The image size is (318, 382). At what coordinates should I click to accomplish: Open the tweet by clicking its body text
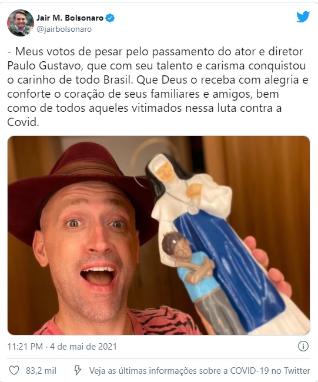pyautogui.click(x=158, y=87)
